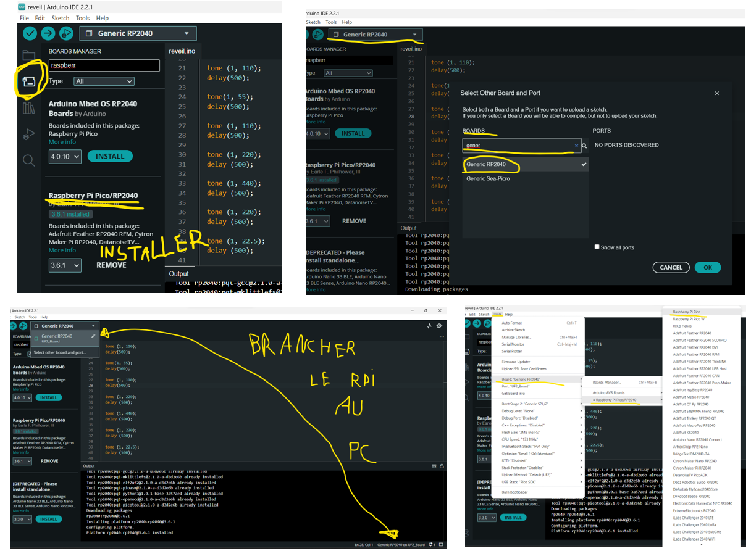Open the 3.6.1 version dropdown in top-left screenshot
751x551 pixels.
[65, 265]
